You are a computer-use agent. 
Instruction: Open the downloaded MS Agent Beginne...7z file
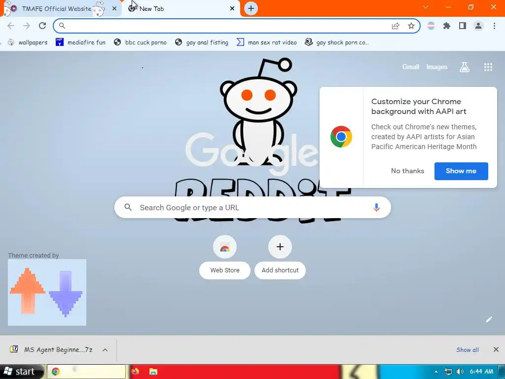[51, 350]
